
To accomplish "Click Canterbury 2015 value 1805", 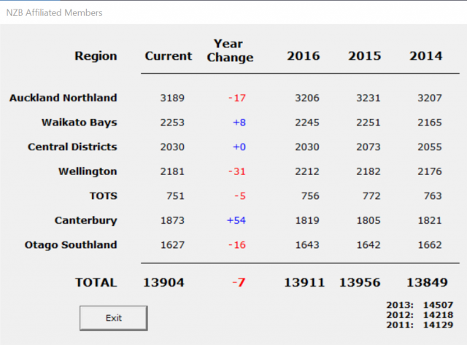I will pos(368,220).
